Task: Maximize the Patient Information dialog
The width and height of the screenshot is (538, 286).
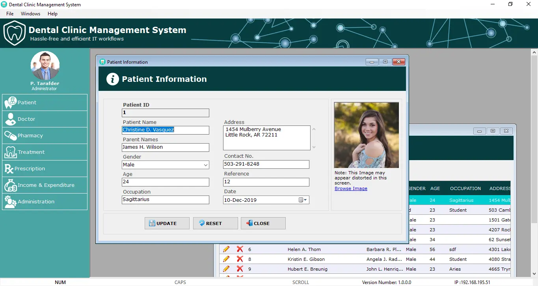Action: 385,62
